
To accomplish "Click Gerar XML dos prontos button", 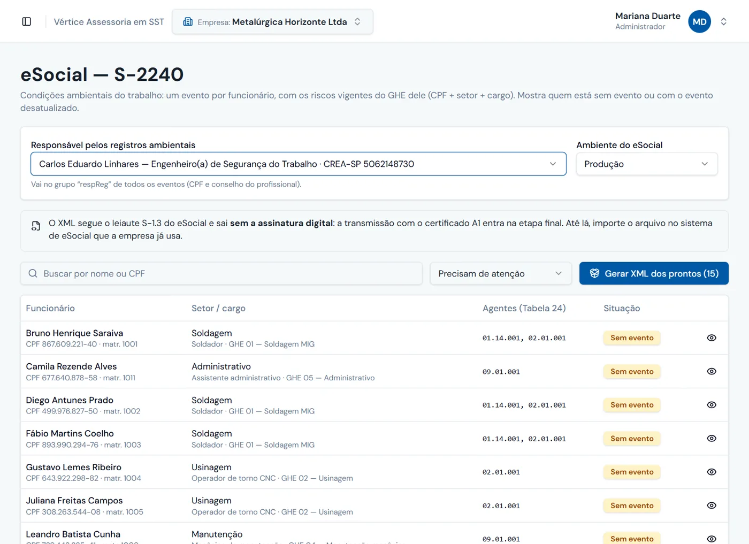I will tap(654, 273).
